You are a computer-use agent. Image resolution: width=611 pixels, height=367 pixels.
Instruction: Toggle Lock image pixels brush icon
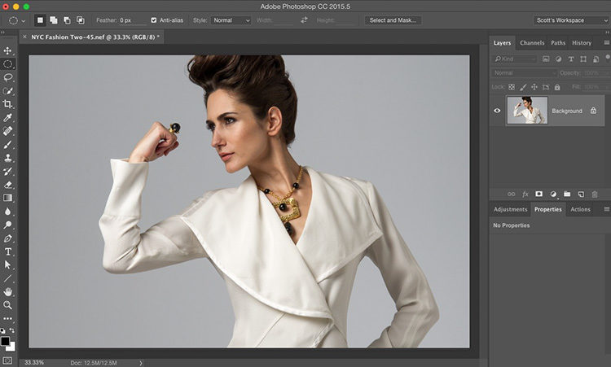pyautogui.click(x=523, y=87)
